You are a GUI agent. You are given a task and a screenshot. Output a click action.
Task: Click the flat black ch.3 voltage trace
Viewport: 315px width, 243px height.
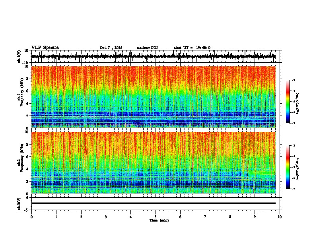click(153, 203)
